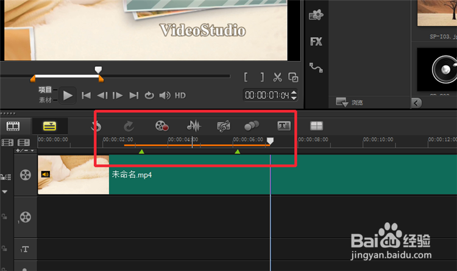Image resolution: width=457 pixels, height=271 pixels.
Task: Click Browse (浏览) button
Action: (357, 102)
